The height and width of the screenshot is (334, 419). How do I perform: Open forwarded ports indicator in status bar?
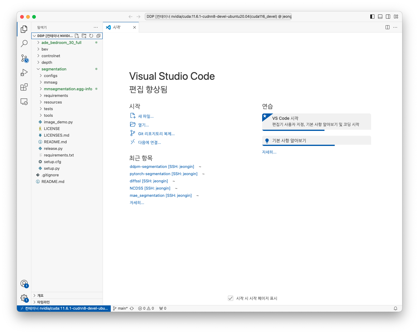click(163, 308)
